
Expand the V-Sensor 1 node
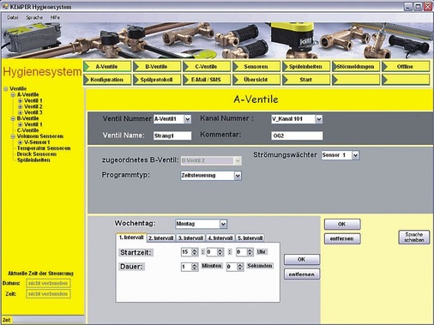pos(20,142)
